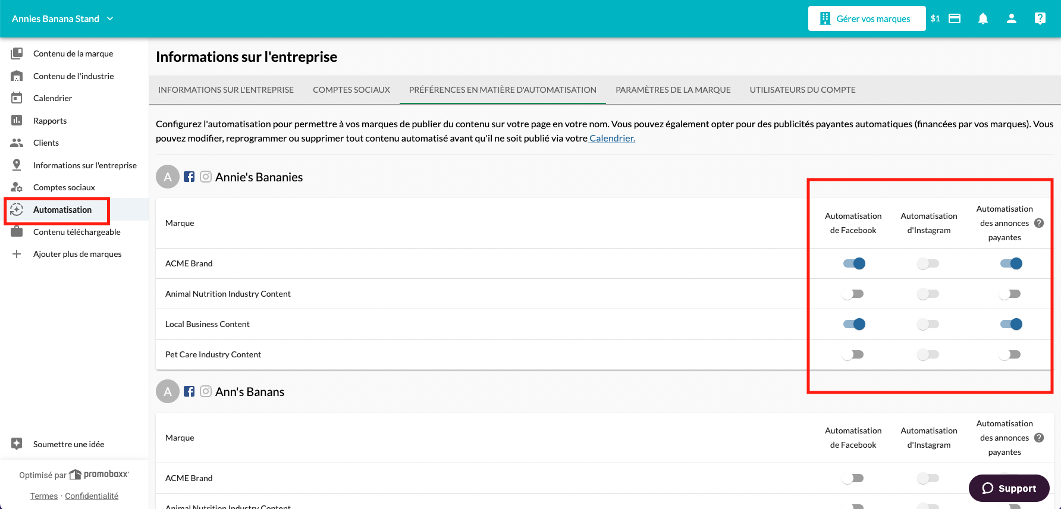
Task: Toggle Instagram automation for Animal Nutrition Industry Content
Action: pos(928,294)
